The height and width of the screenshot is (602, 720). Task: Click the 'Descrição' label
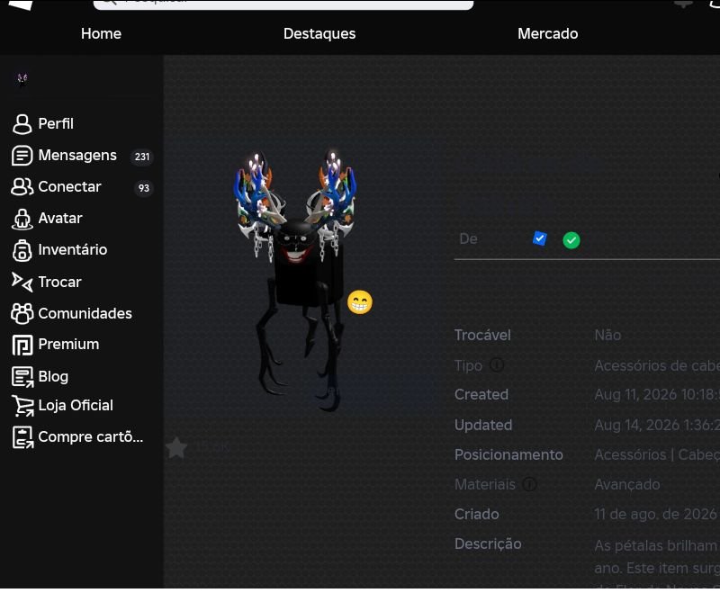pyautogui.click(x=488, y=544)
